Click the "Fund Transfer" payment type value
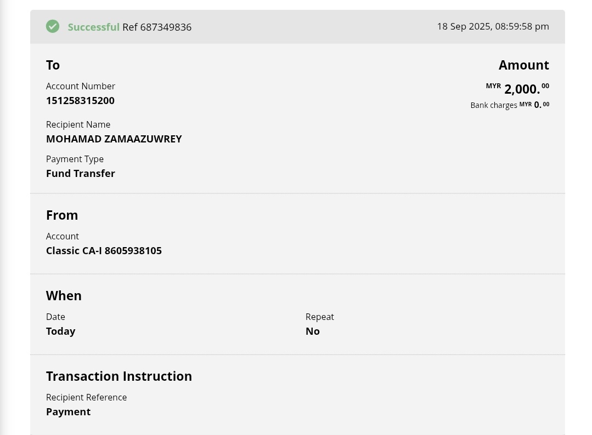 point(80,174)
